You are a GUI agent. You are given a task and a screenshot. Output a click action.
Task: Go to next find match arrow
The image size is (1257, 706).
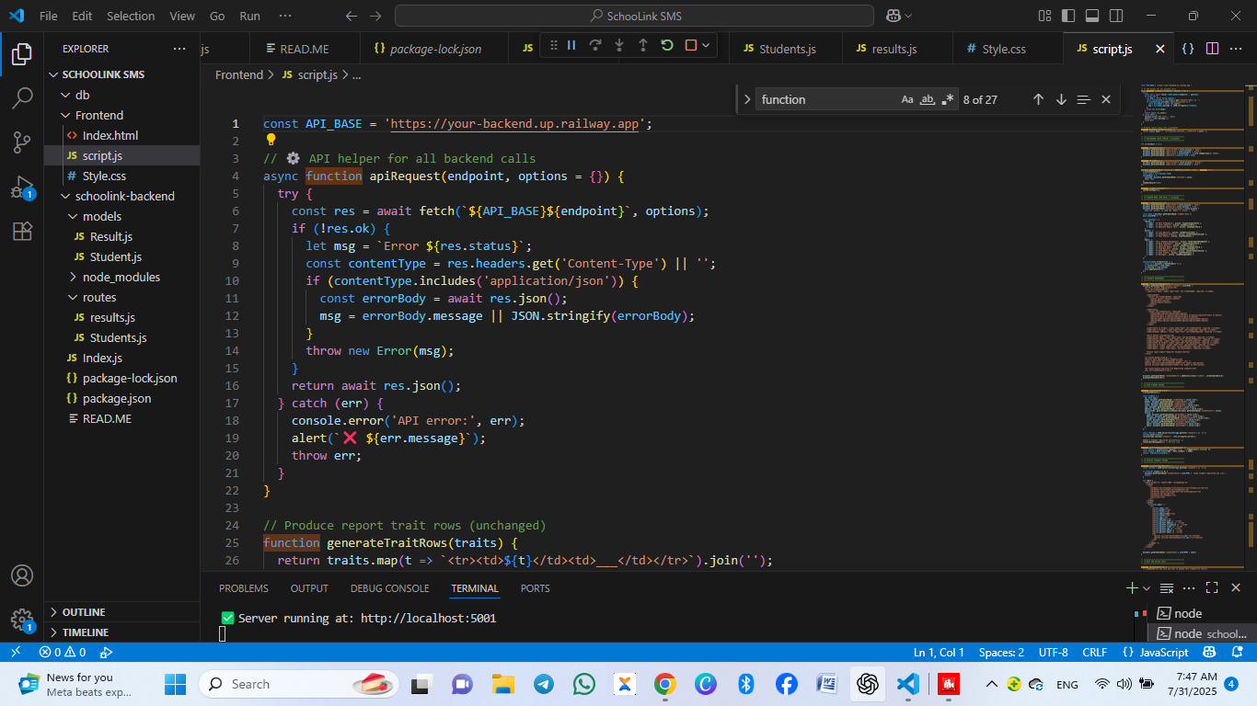pos(1061,99)
